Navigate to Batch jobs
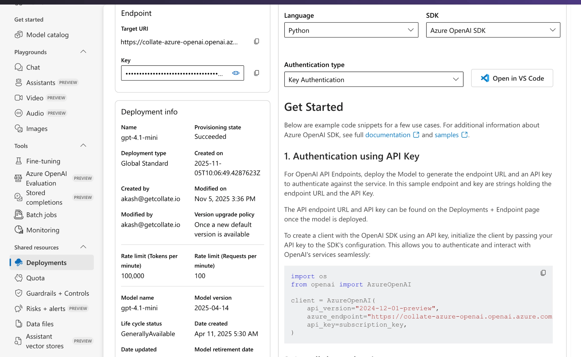The image size is (581, 357). (41, 215)
